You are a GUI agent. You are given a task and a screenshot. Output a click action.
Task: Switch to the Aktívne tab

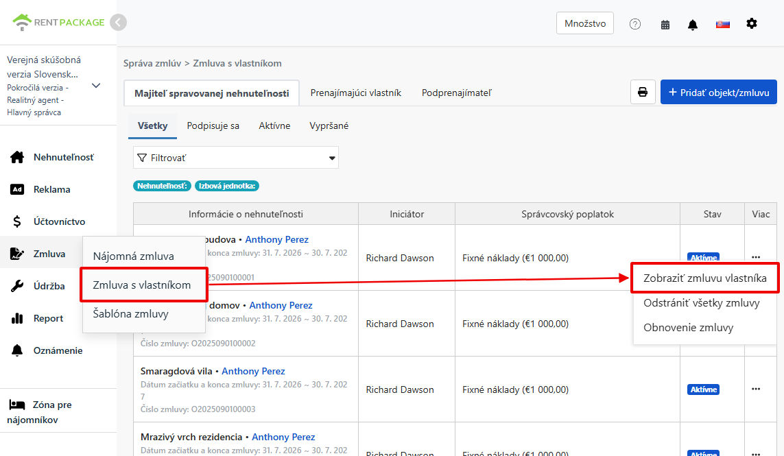[274, 125]
